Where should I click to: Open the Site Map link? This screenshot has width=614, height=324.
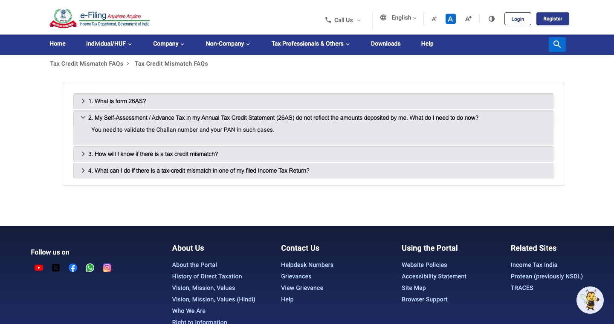pyautogui.click(x=414, y=288)
